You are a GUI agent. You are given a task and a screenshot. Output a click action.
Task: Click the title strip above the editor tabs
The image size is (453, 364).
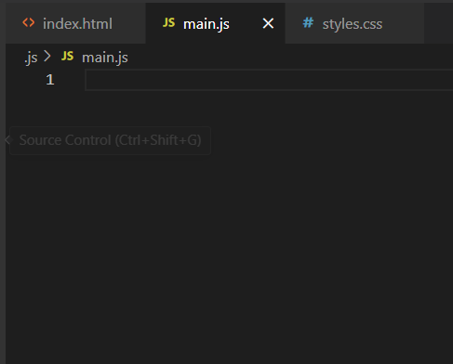[226, 1]
